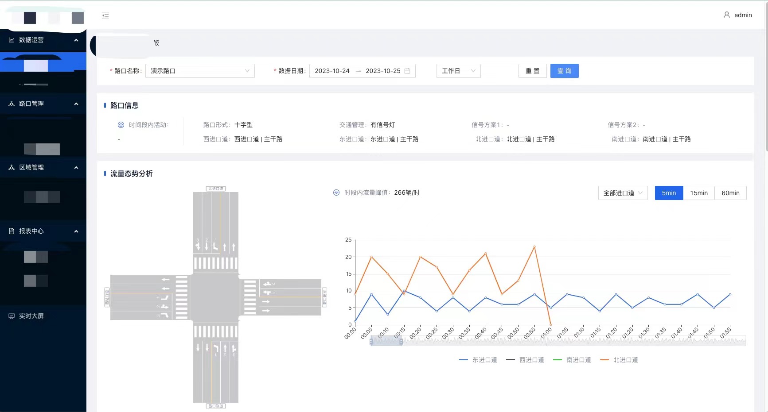Click the 南进口道 | 主干路 value text
Screen dimensions: 768x412
667,139
